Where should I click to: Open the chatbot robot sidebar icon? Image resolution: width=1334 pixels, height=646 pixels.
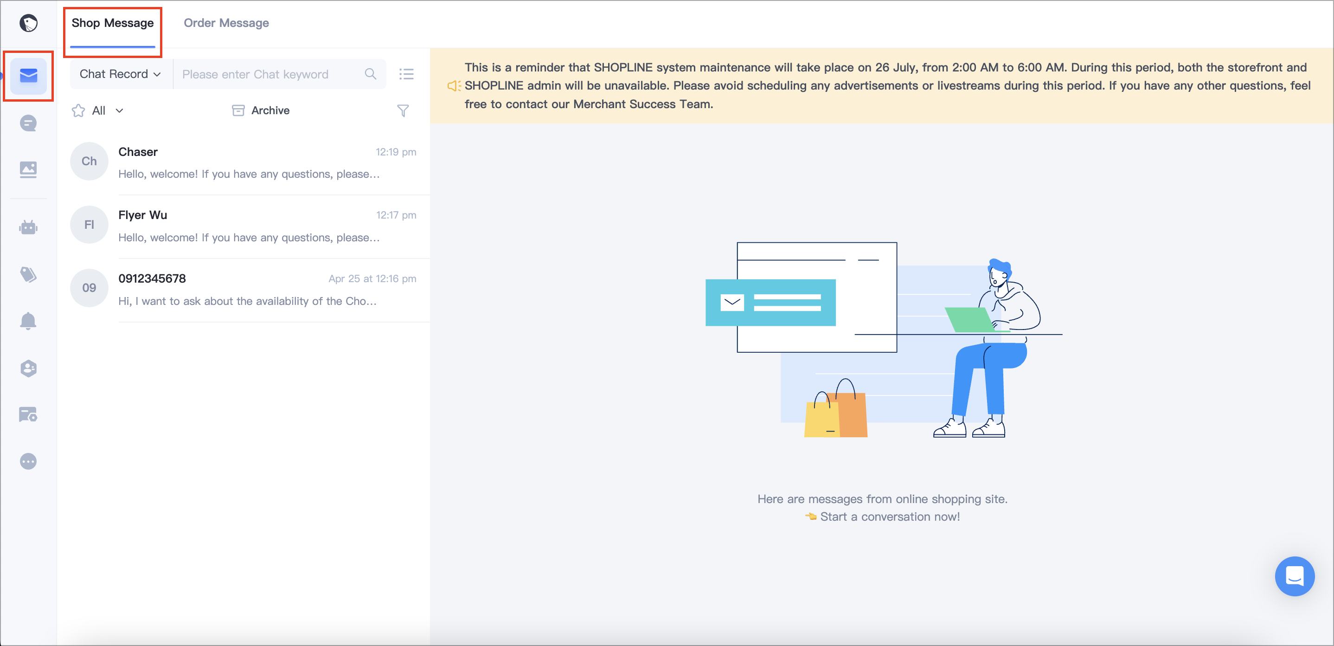[28, 227]
